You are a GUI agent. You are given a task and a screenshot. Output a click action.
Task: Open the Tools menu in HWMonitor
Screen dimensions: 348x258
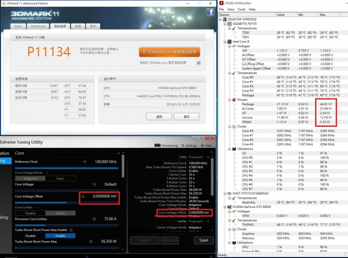coord(242,9)
